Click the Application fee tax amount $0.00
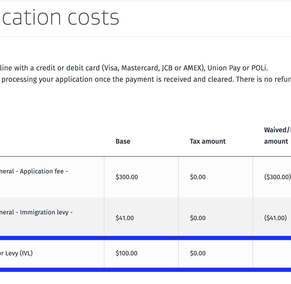The width and height of the screenshot is (291, 284). [x=198, y=177]
